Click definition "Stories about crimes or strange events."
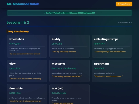This screenshot has height=104, width=139. (x=67, y=73)
